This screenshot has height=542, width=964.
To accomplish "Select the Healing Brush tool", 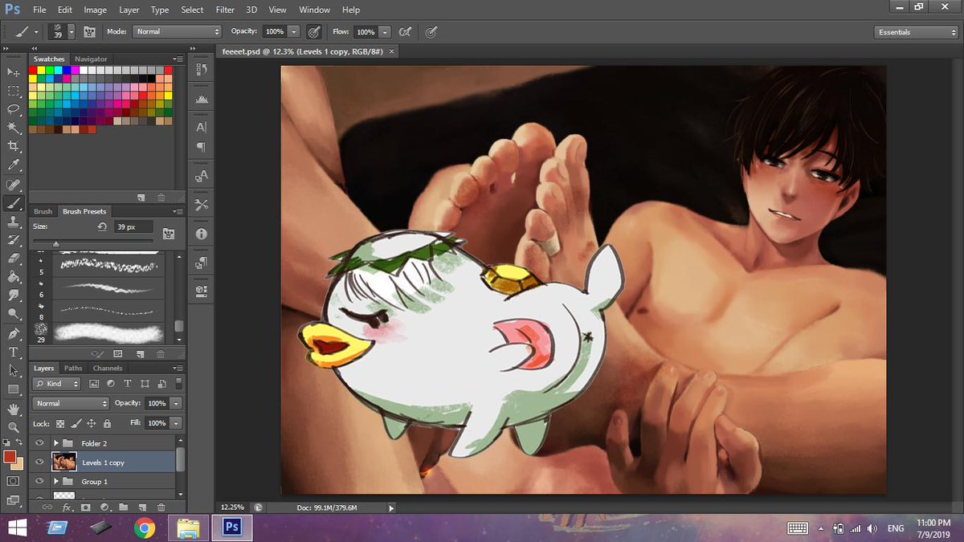I will [x=13, y=185].
